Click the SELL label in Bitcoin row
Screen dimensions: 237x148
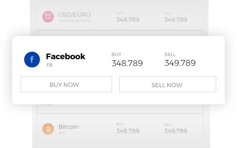pyautogui.click(x=168, y=125)
